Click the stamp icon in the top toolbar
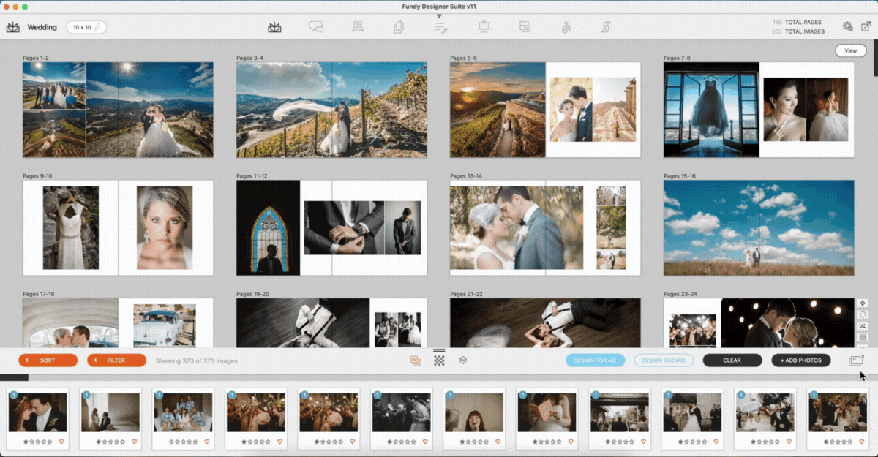 [x=566, y=27]
